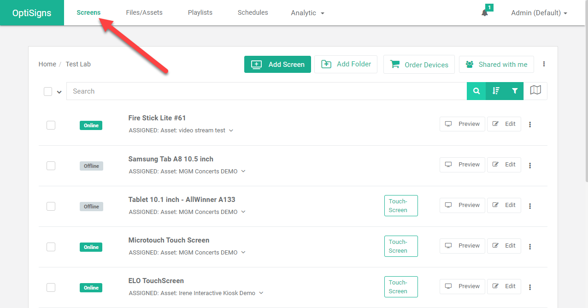Viewport: 588px width, 308px height.
Task: Open Microtouch Touch Screen entry
Action: pos(169,240)
